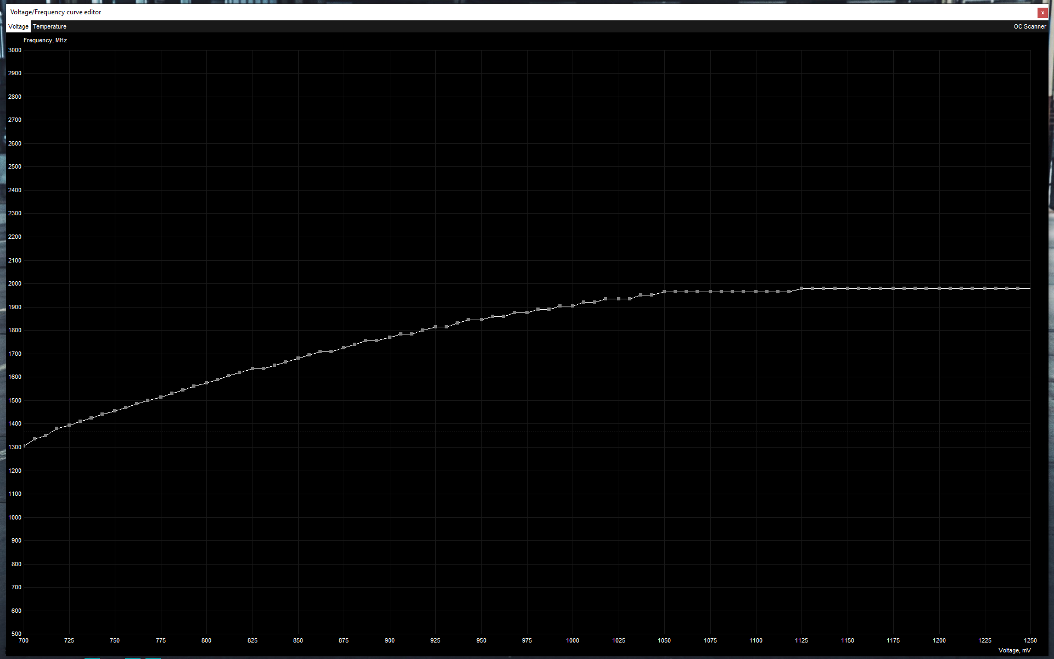Pick the curve point at 800 mV
The image size is (1054, 659).
coord(206,383)
